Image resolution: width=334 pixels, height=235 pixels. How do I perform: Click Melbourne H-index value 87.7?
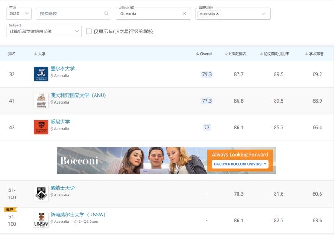pos(238,74)
